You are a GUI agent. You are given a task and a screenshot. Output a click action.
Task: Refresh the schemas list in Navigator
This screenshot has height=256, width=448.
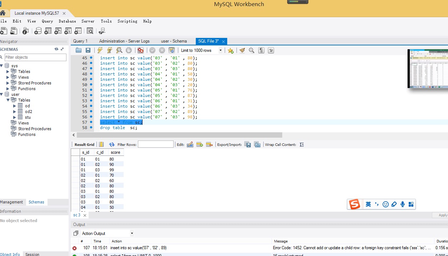click(x=56, y=49)
